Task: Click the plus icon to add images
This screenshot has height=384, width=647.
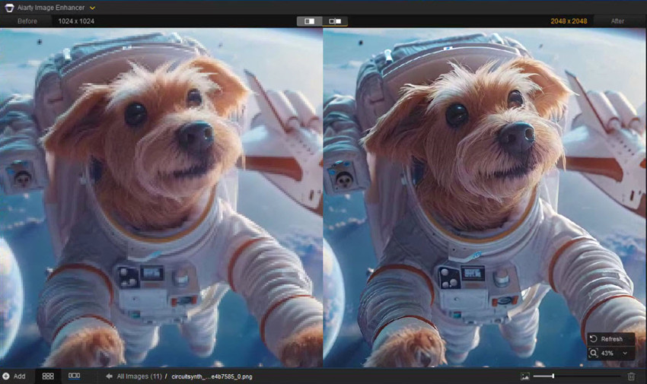Action: click(x=6, y=376)
